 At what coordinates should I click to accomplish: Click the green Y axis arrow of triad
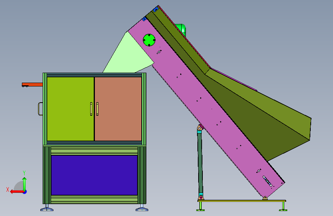coord(25,184)
